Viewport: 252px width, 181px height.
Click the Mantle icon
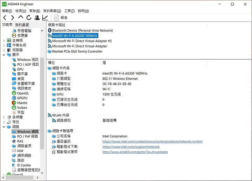(14, 103)
